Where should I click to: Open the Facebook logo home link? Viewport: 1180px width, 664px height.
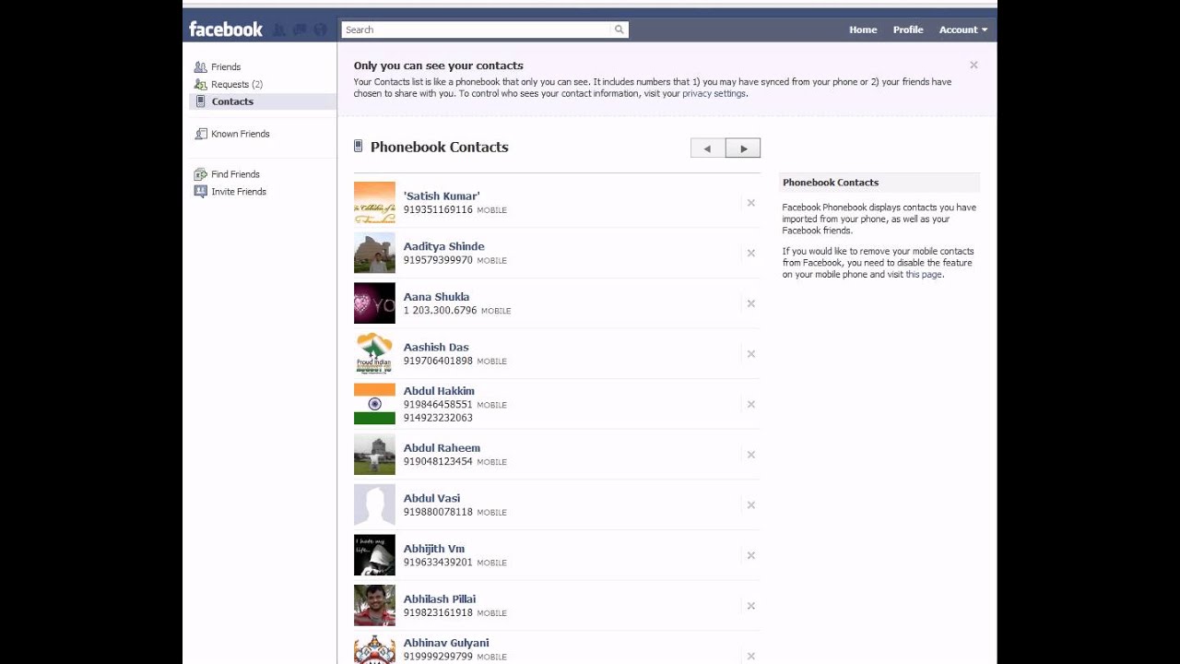tap(226, 30)
